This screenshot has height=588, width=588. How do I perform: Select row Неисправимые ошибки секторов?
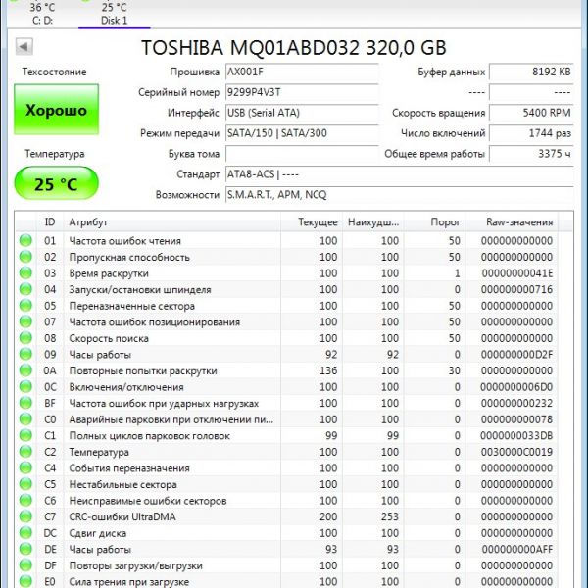pos(287,501)
